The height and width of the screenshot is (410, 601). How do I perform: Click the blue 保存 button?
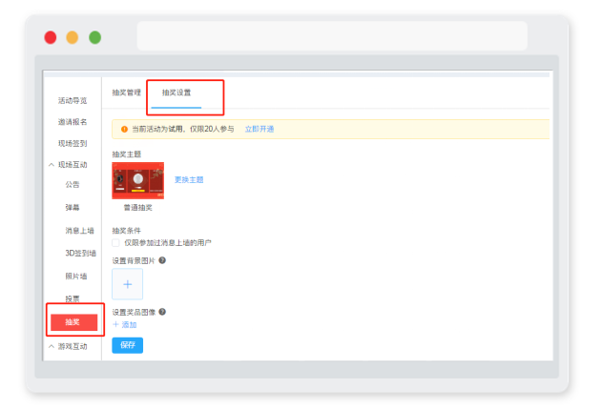(127, 345)
